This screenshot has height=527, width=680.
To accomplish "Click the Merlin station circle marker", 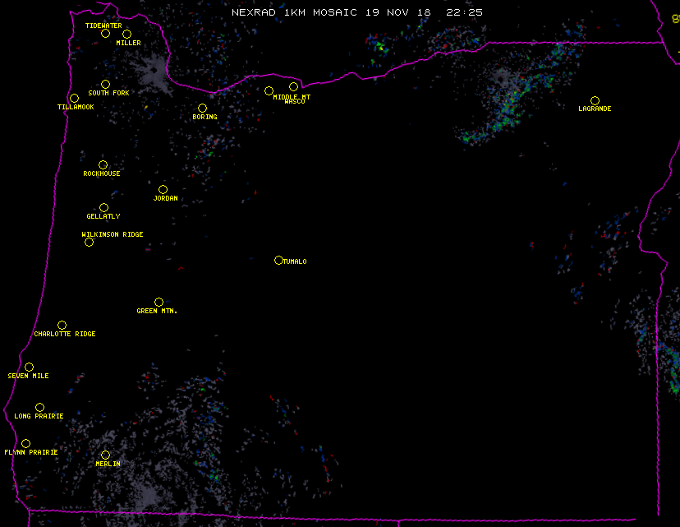I will [x=105, y=455].
